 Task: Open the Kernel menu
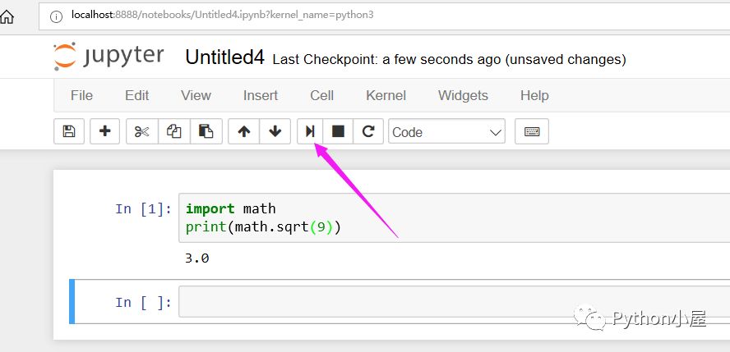point(386,96)
